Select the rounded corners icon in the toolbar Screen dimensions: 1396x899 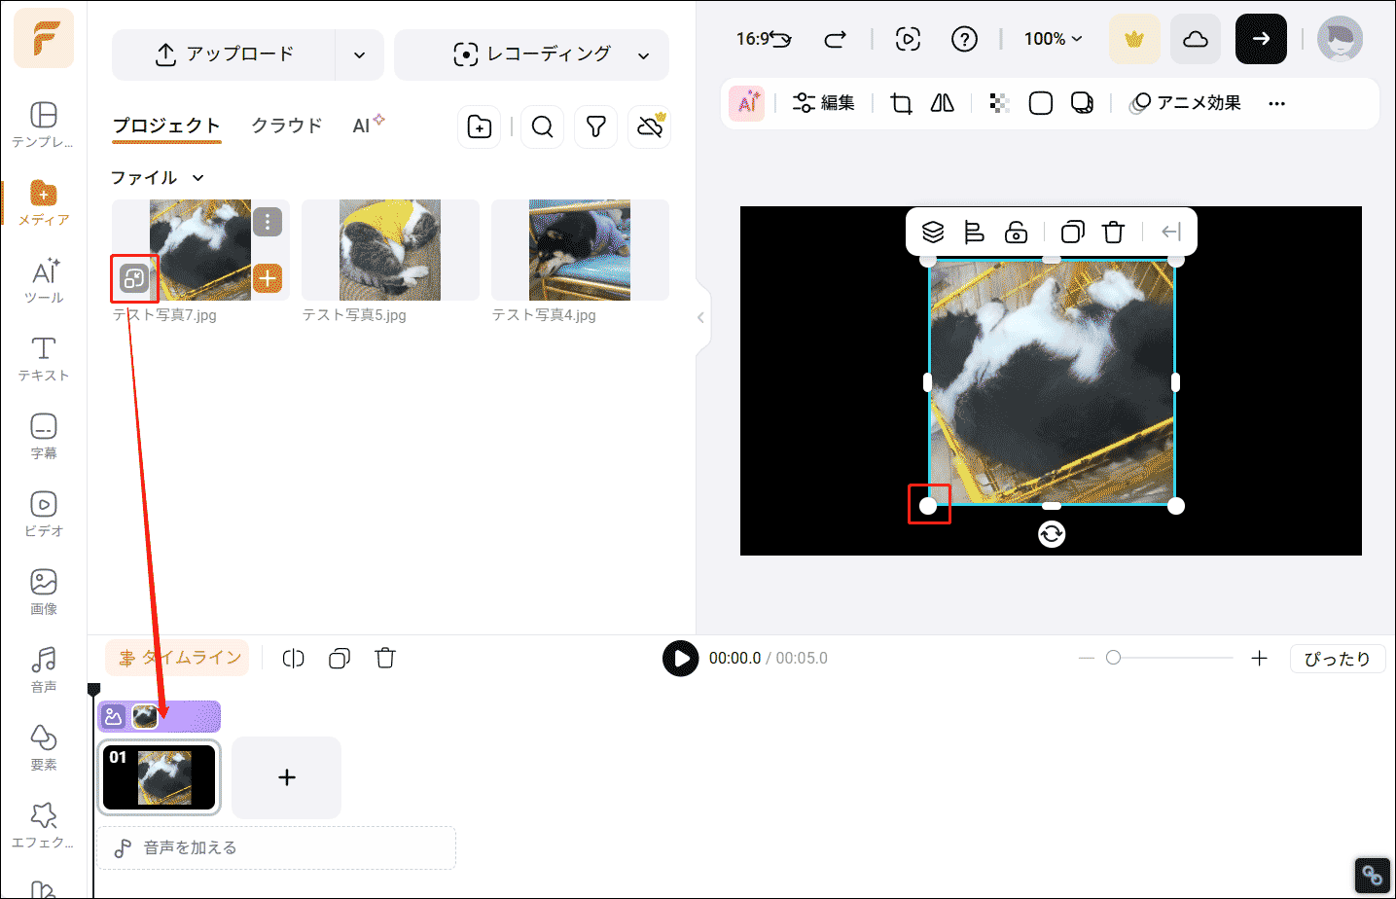[x=1040, y=103]
